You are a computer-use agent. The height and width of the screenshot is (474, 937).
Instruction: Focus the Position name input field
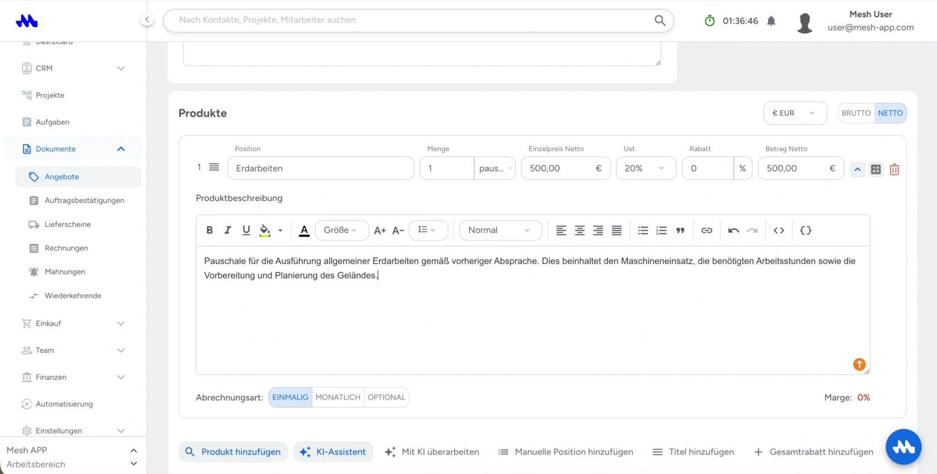321,168
